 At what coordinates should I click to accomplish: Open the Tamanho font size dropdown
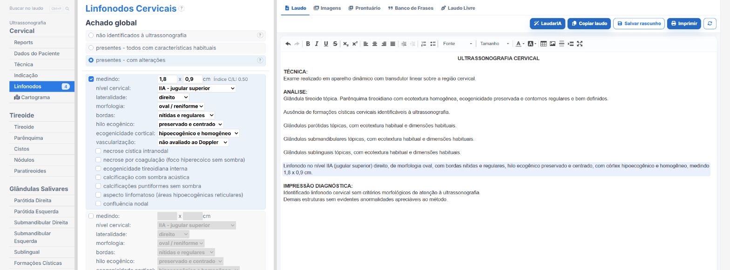pyautogui.click(x=495, y=44)
